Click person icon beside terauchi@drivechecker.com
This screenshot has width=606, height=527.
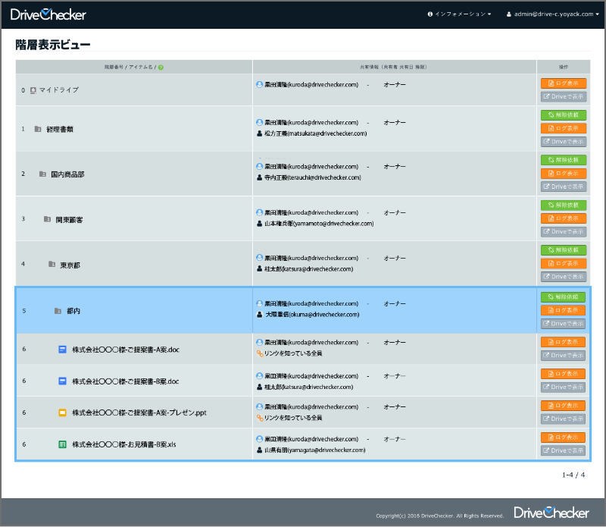pyautogui.click(x=260, y=177)
